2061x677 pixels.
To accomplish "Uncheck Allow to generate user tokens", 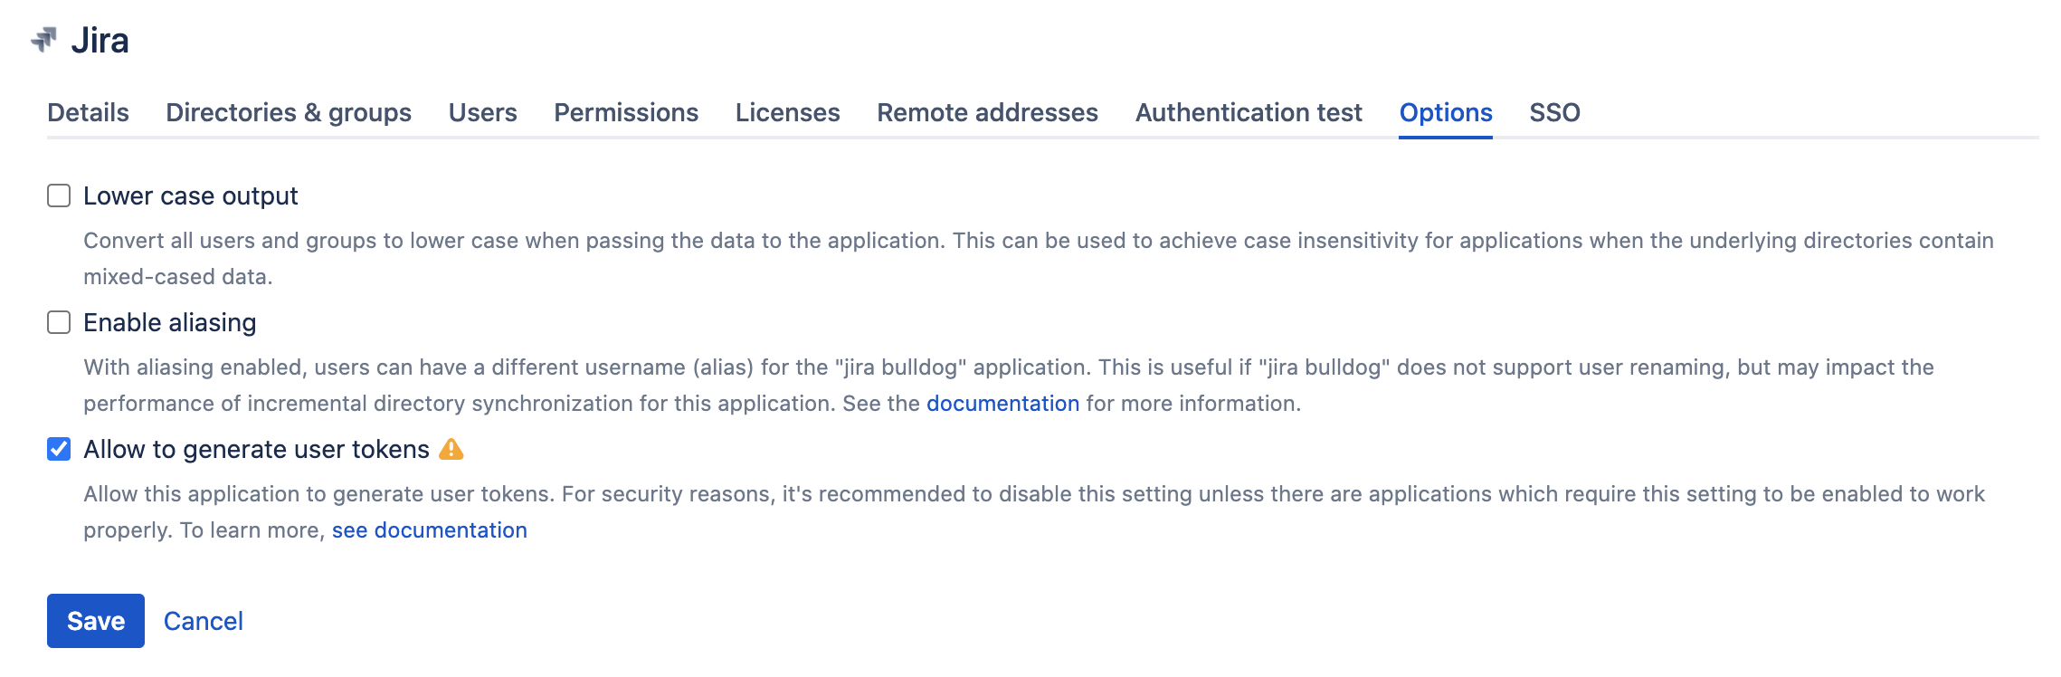I will pos(59,449).
